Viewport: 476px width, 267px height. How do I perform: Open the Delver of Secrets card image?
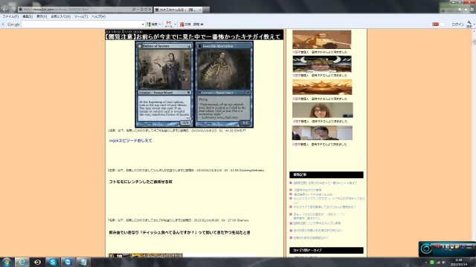(x=164, y=85)
